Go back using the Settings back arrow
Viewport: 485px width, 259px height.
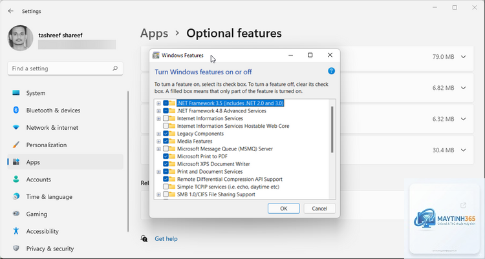tap(11, 11)
